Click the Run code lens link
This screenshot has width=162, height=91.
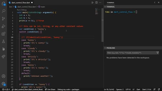(x=18, y=10)
